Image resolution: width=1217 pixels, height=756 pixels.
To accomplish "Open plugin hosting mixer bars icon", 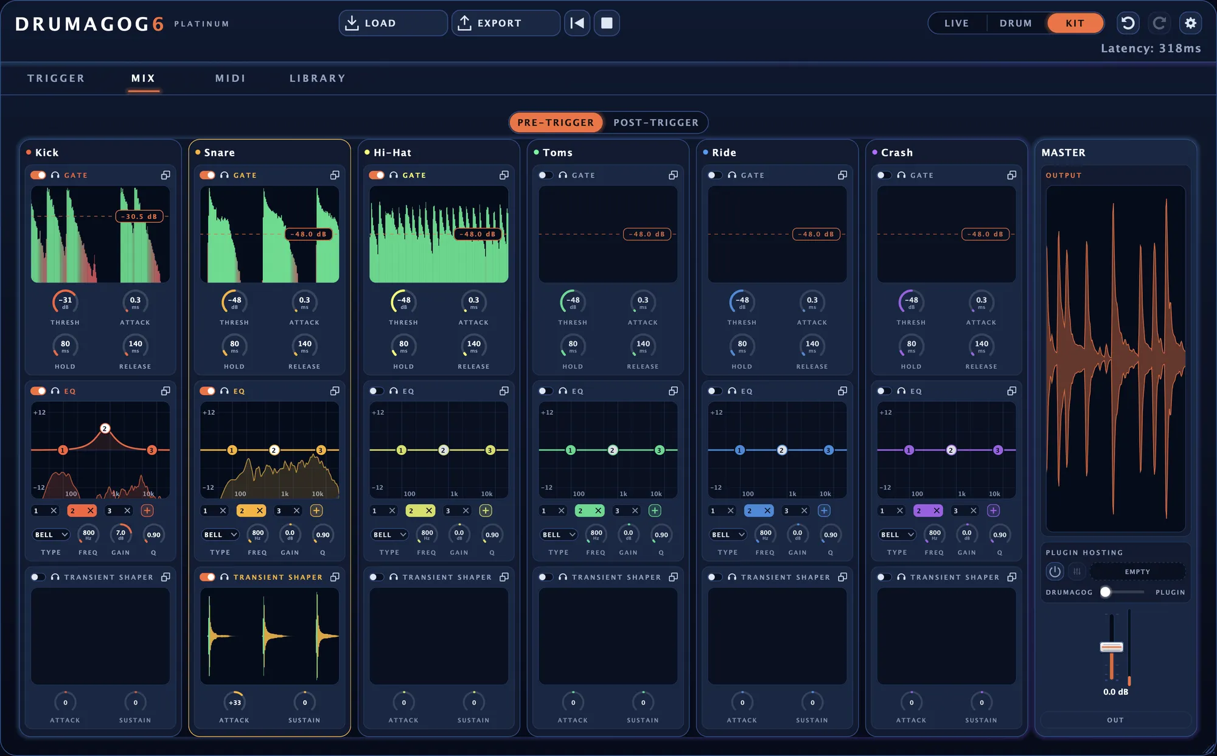I will point(1077,572).
